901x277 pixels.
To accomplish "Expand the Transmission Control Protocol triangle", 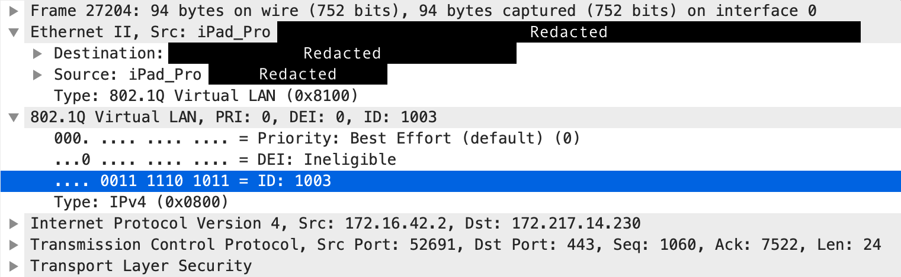I will [14, 245].
